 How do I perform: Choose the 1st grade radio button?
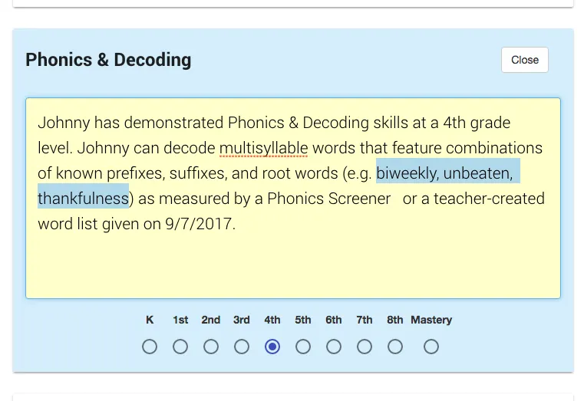tap(180, 347)
